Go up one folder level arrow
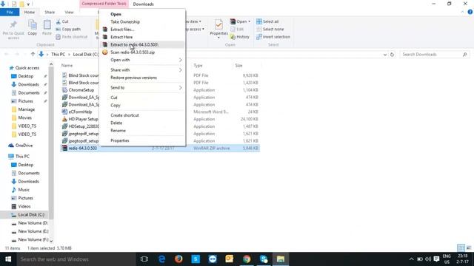Screen dimensions: 474x266 pyautogui.click(x=33, y=54)
